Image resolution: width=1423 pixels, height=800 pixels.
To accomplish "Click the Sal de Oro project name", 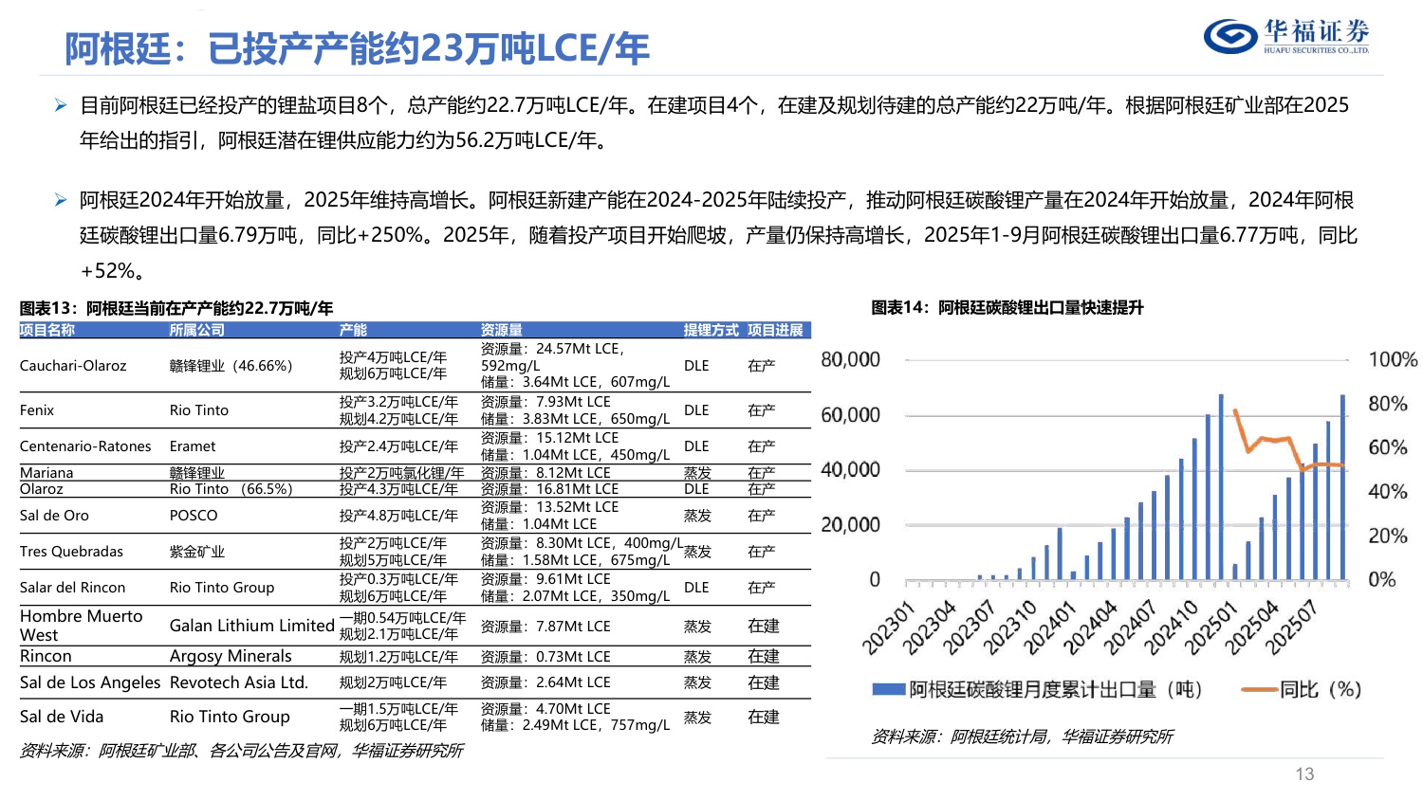I will click(54, 516).
